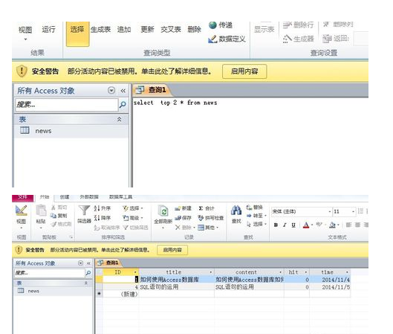Click search box in SQL view navigation pane
This screenshot has height=334, width=393.
[66, 105]
